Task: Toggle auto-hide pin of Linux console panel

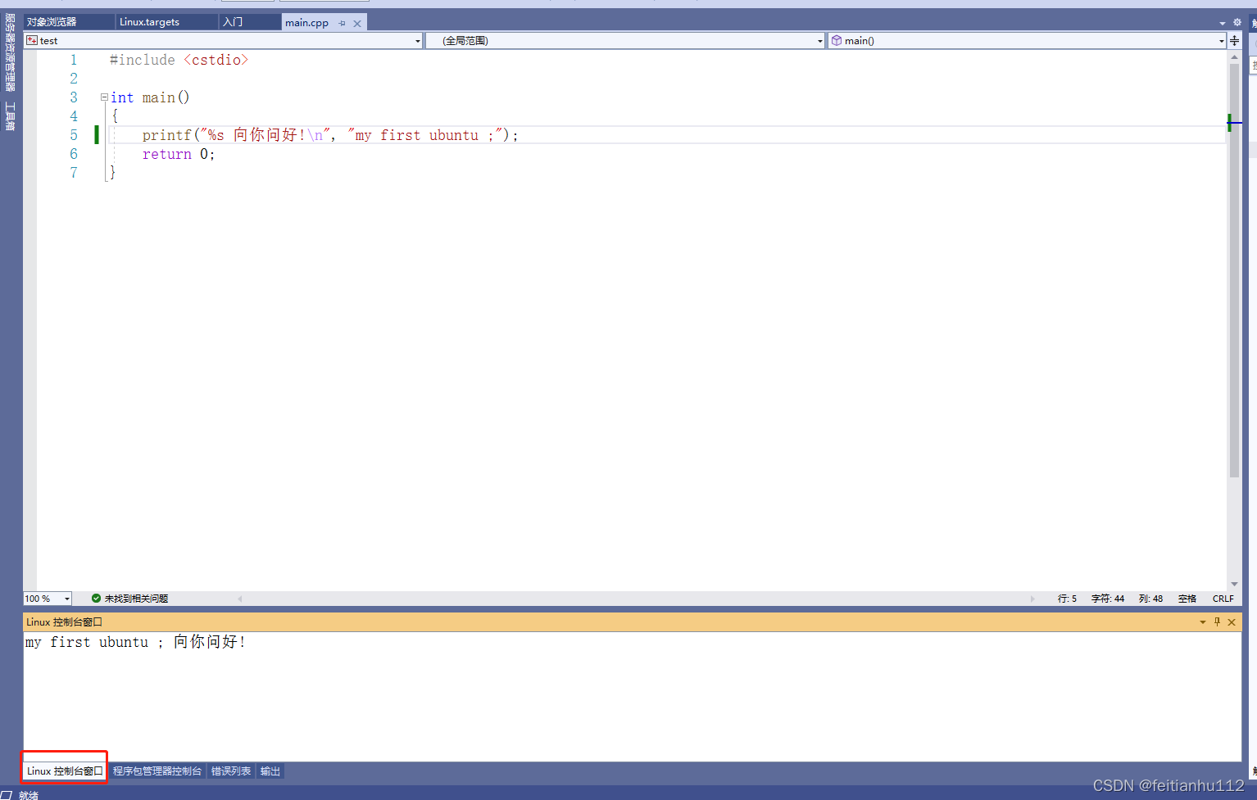Action: click(1217, 622)
